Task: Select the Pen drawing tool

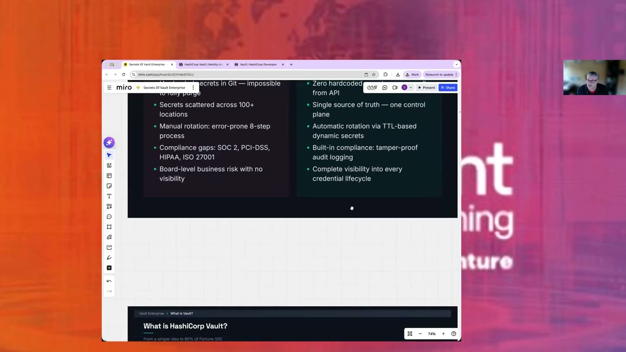Action: [x=109, y=258]
